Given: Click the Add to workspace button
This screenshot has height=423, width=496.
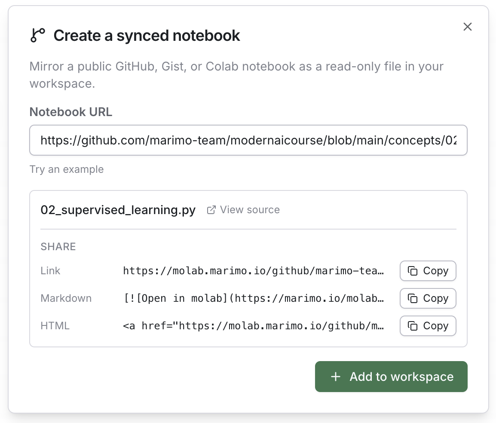Looking at the screenshot, I should [391, 377].
